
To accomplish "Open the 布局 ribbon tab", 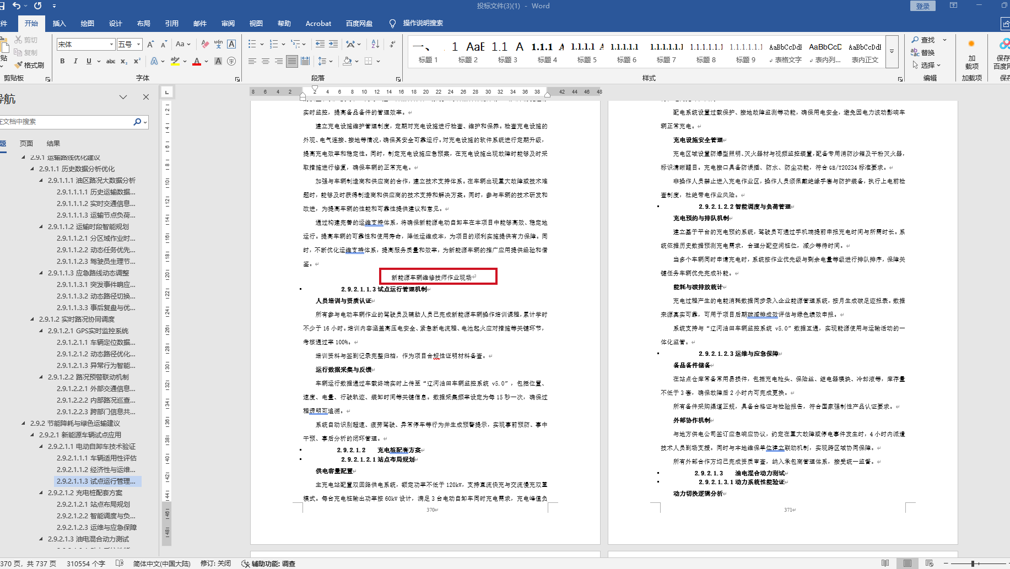I will click(144, 23).
